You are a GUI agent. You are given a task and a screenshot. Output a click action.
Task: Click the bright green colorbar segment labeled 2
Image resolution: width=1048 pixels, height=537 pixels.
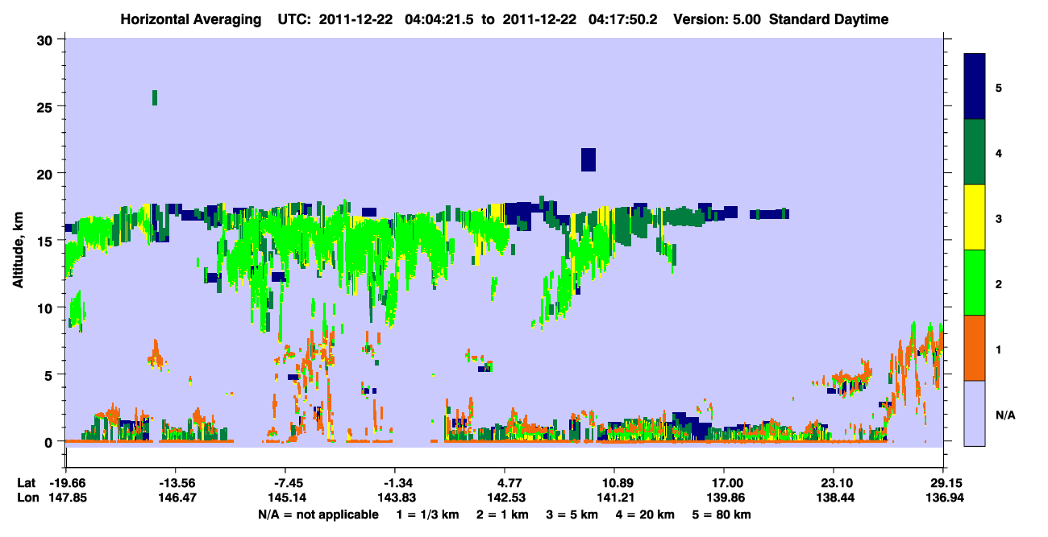(975, 283)
